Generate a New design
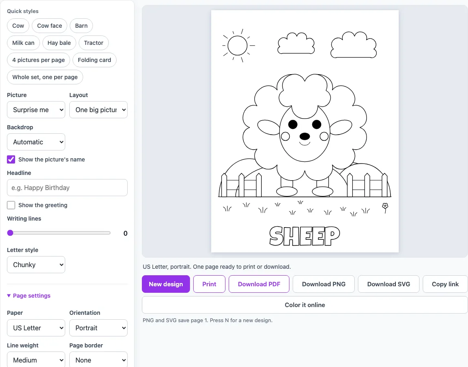468x367 pixels. (x=166, y=284)
